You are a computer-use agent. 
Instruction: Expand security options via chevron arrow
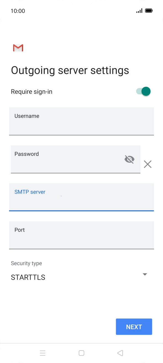(145, 274)
